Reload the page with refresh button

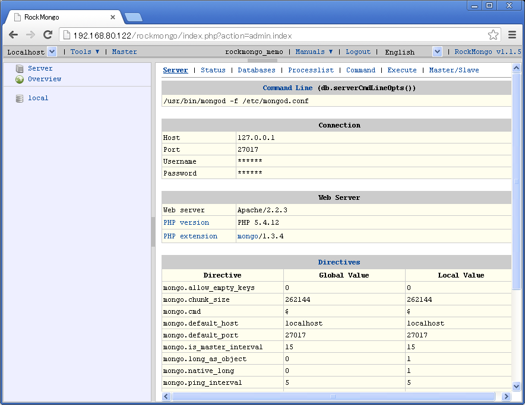click(48, 35)
